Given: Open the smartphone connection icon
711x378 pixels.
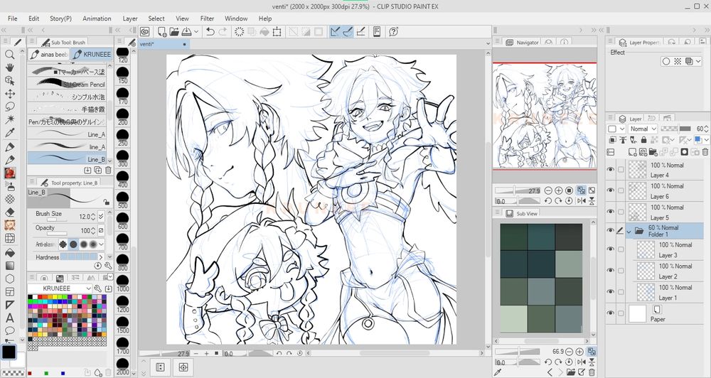Looking at the screenshot, I should [376, 31].
